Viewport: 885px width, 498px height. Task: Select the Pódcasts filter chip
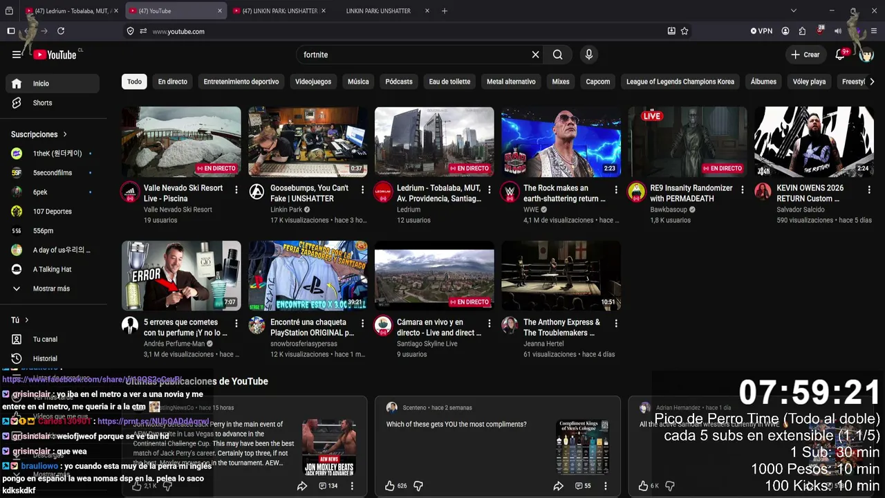coord(399,82)
